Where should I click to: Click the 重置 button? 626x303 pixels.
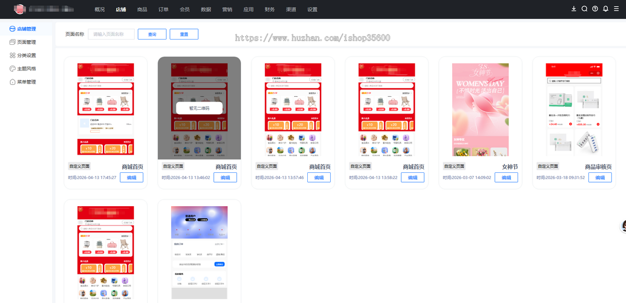point(184,34)
